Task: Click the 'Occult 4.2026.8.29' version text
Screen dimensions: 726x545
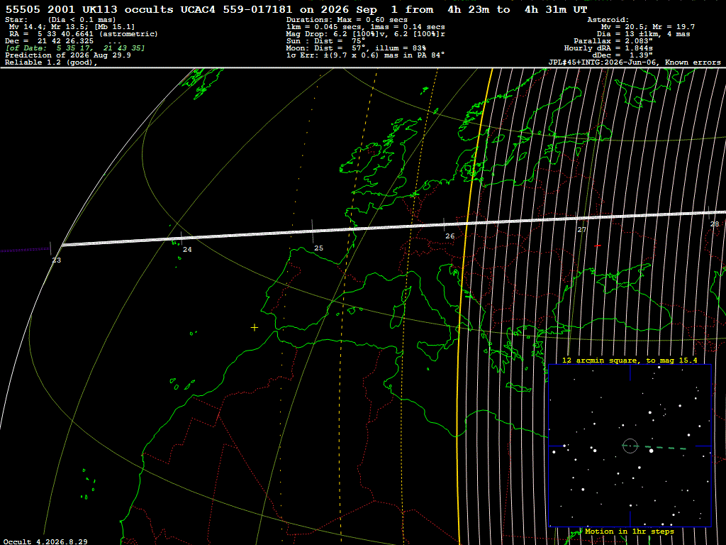Action: (45, 541)
